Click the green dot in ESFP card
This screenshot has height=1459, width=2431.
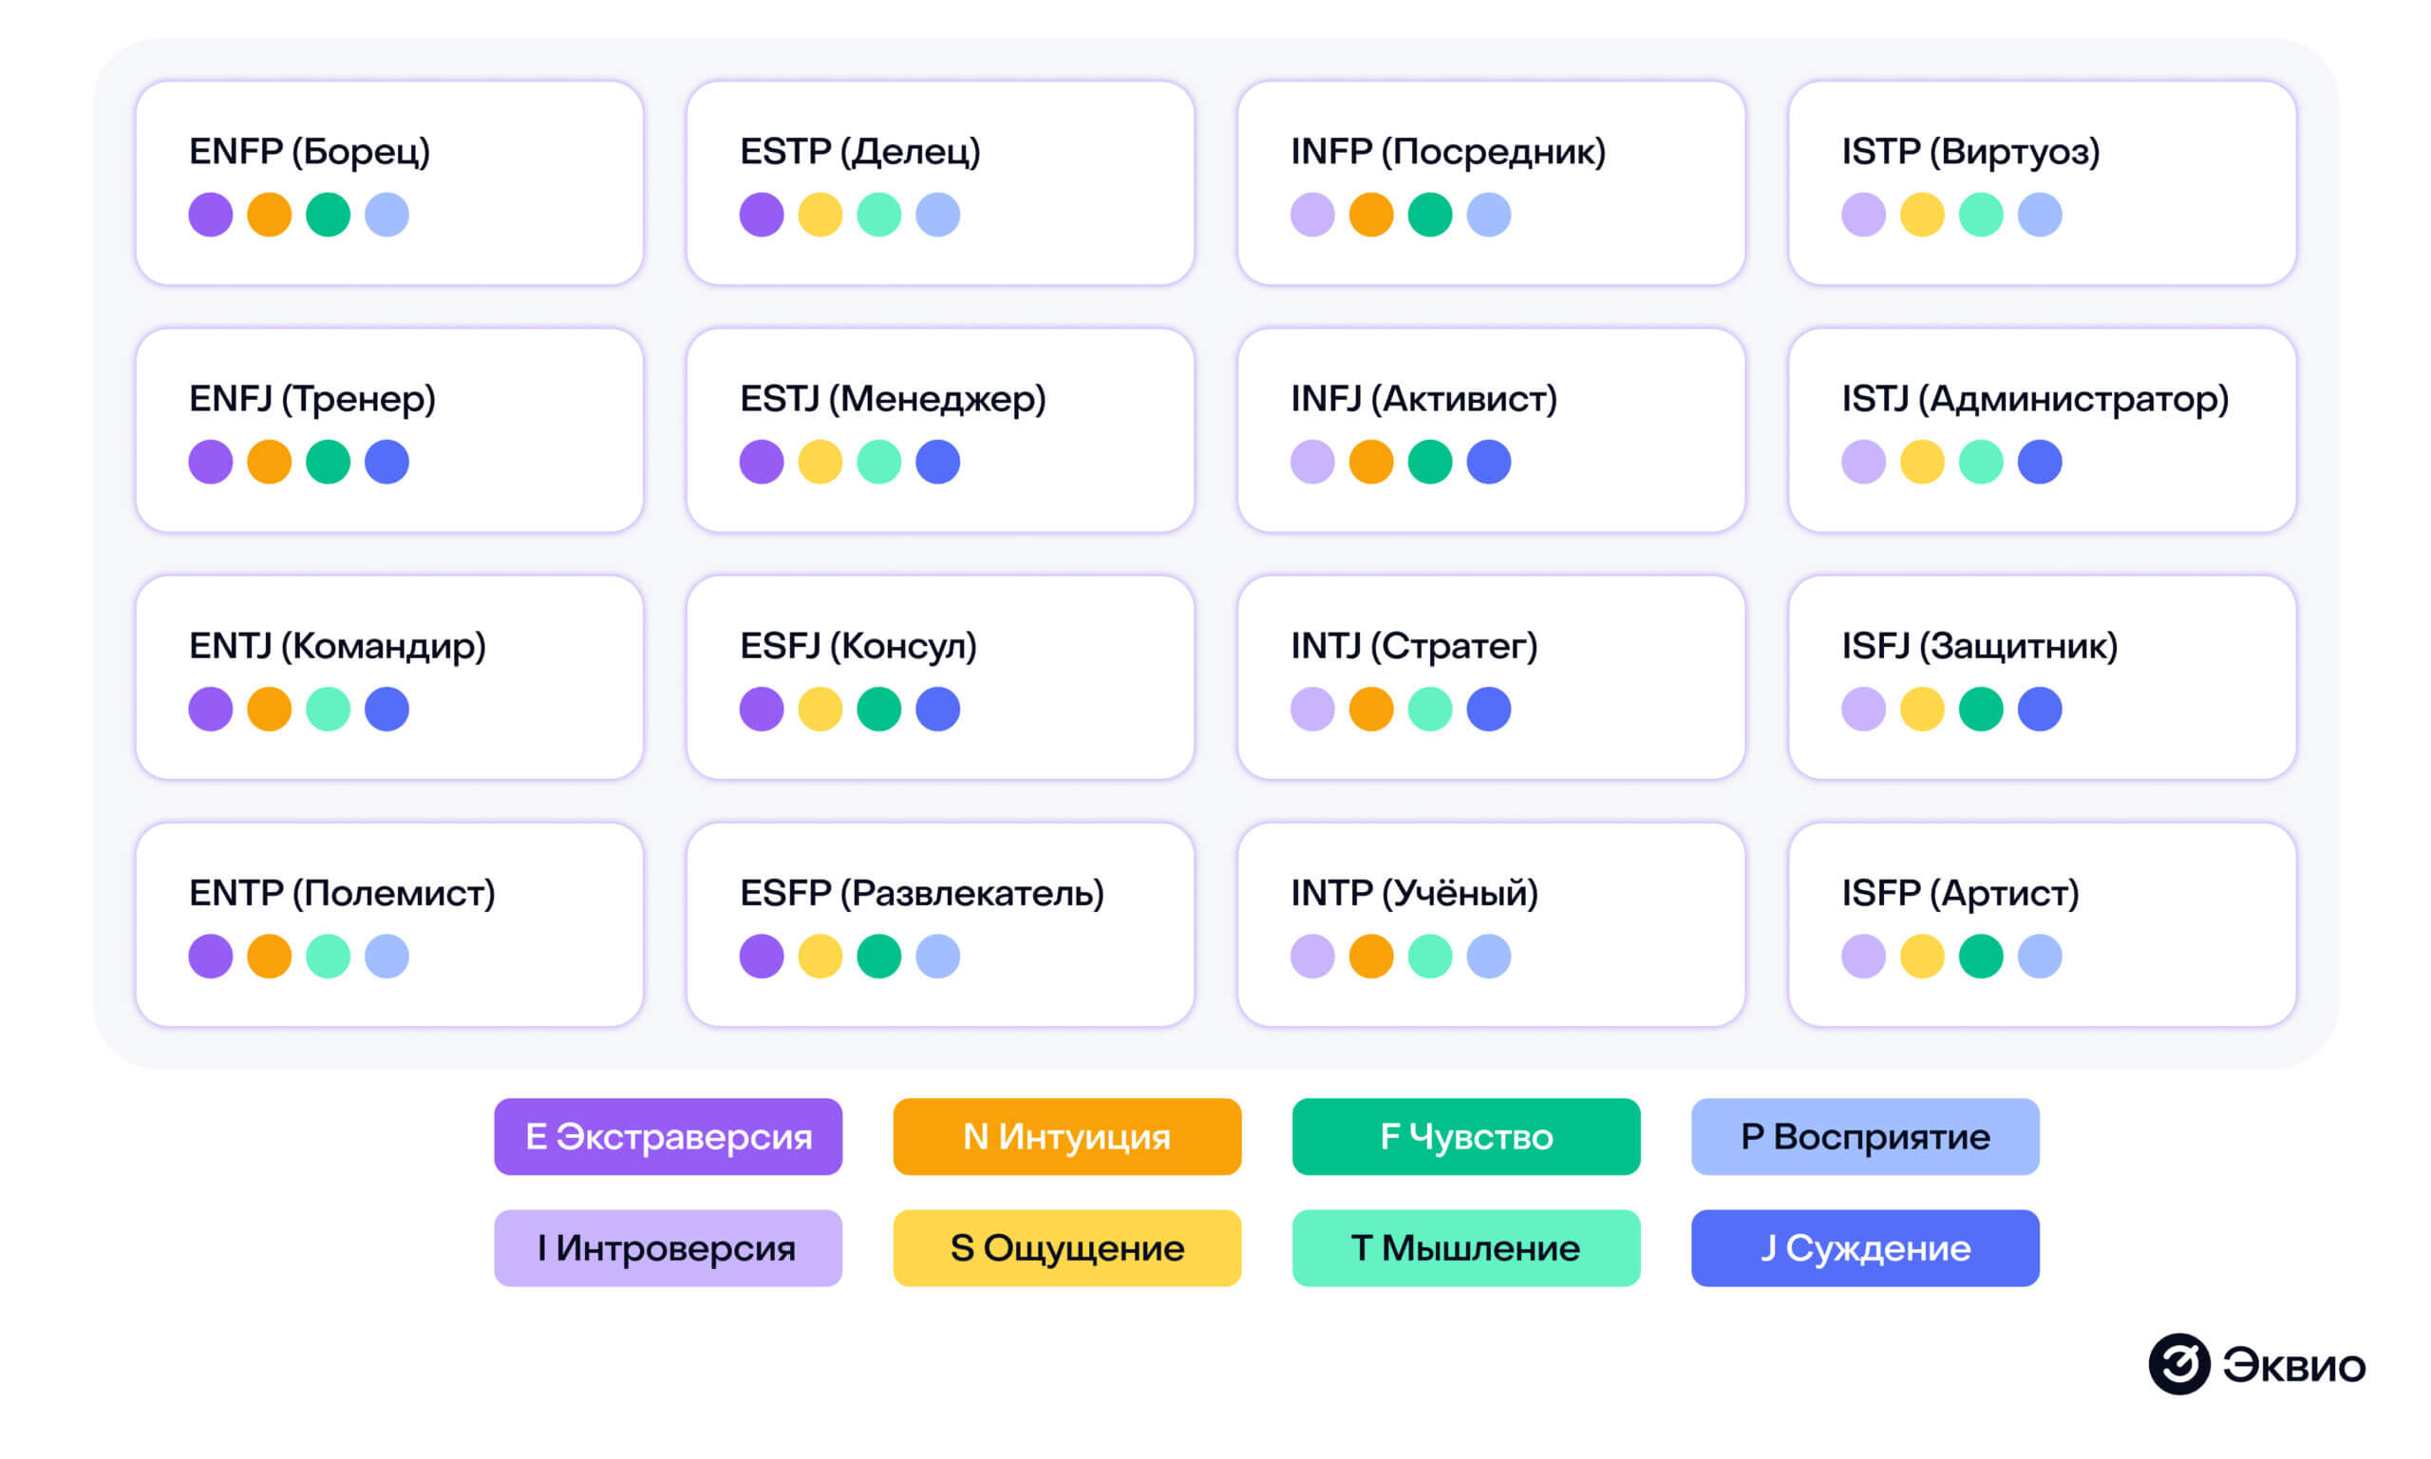pyautogui.click(x=878, y=956)
